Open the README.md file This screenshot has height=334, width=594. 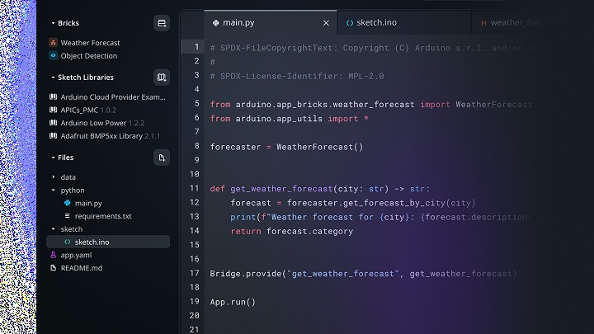tap(82, 268)
